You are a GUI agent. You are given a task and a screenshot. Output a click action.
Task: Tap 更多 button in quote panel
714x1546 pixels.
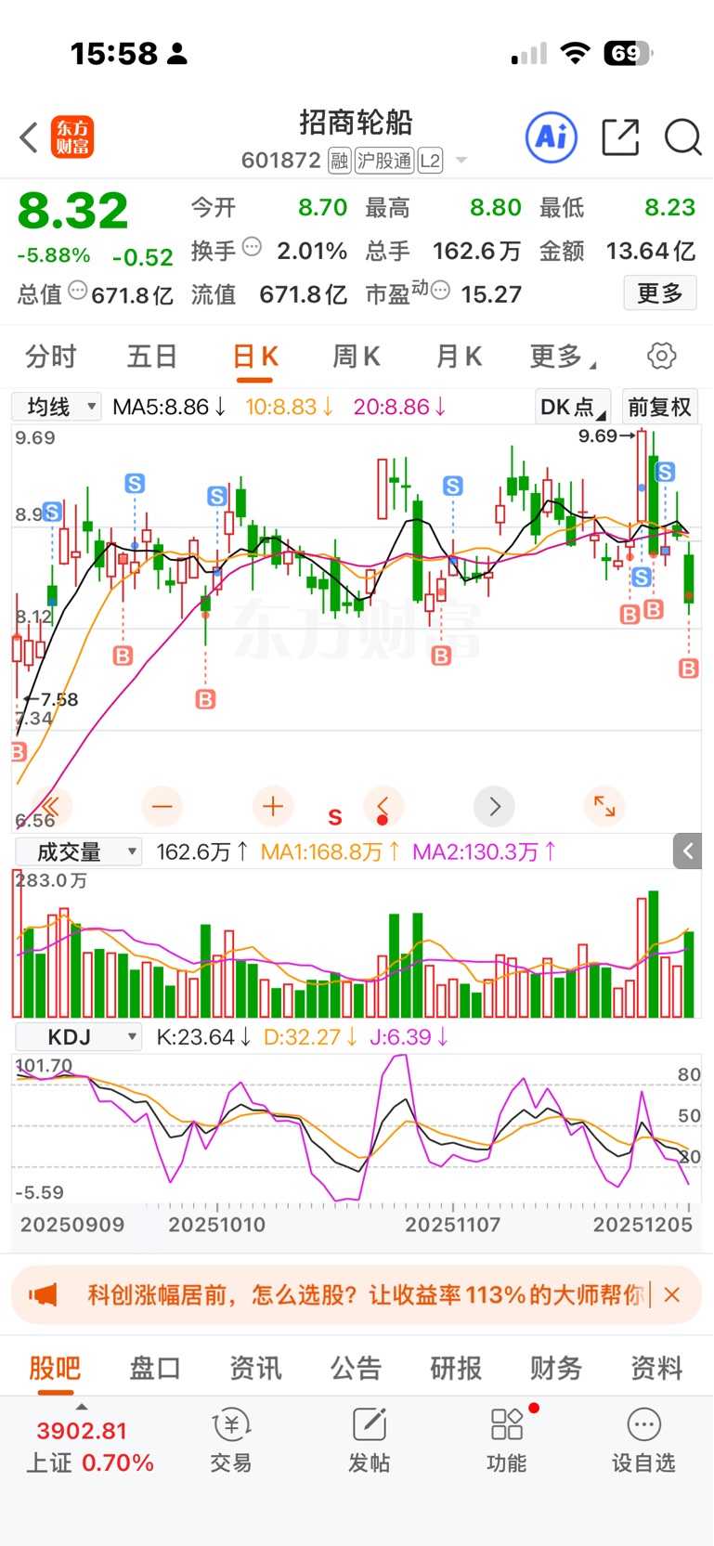coord(660,293)
